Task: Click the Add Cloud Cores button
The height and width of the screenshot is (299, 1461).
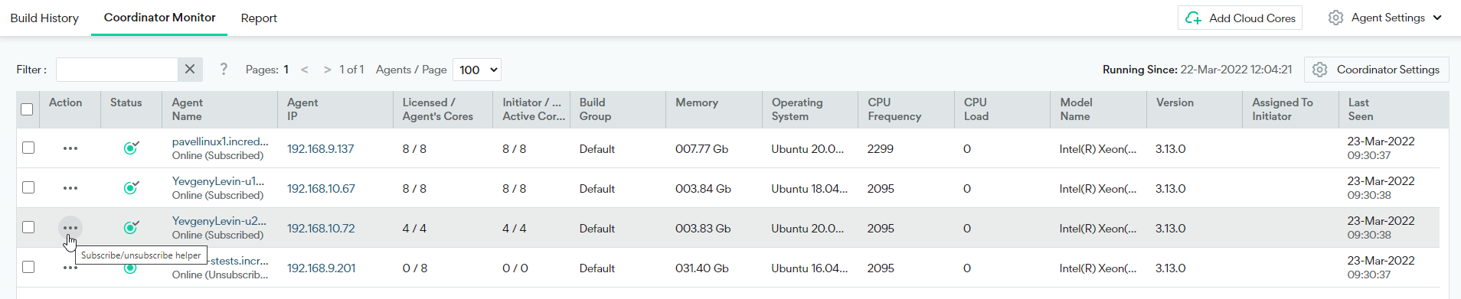Action: click(1240, 18)
